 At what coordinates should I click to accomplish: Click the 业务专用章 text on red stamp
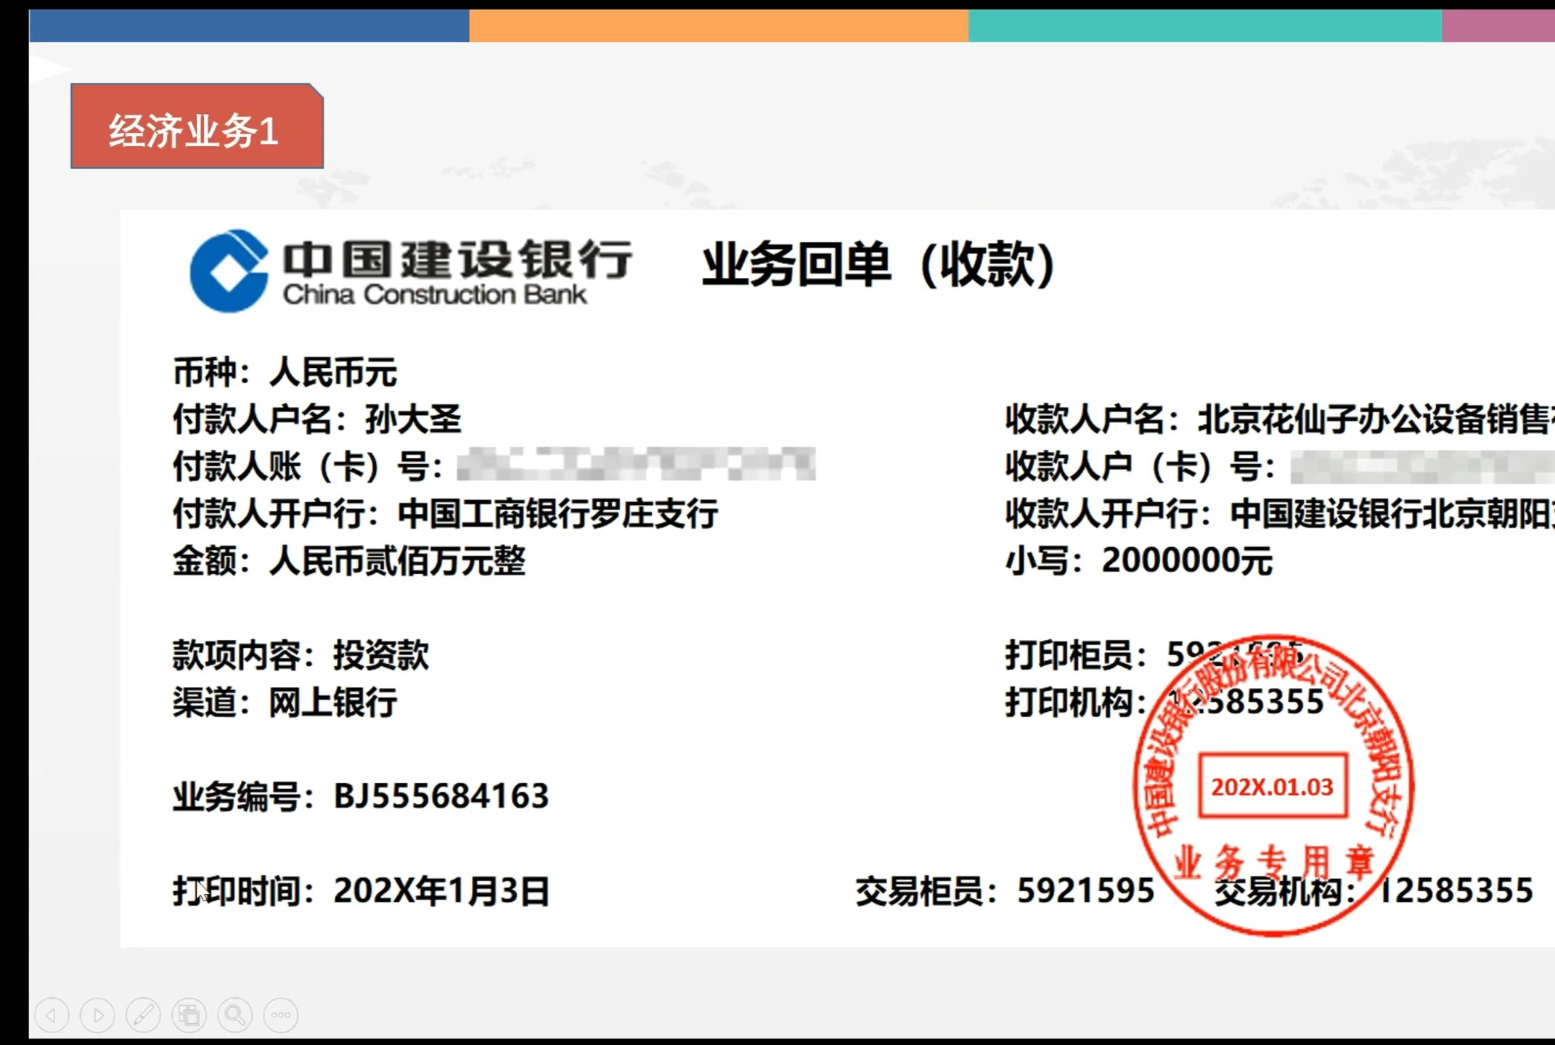tap(1274, 861)
